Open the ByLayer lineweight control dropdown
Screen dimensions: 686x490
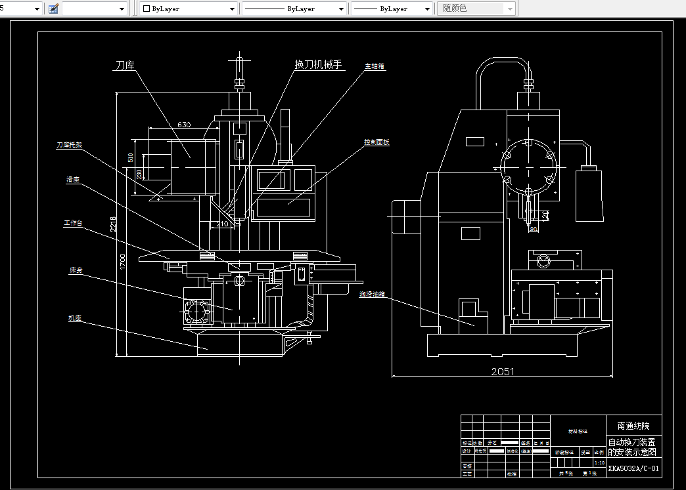(x=392, y=9)
